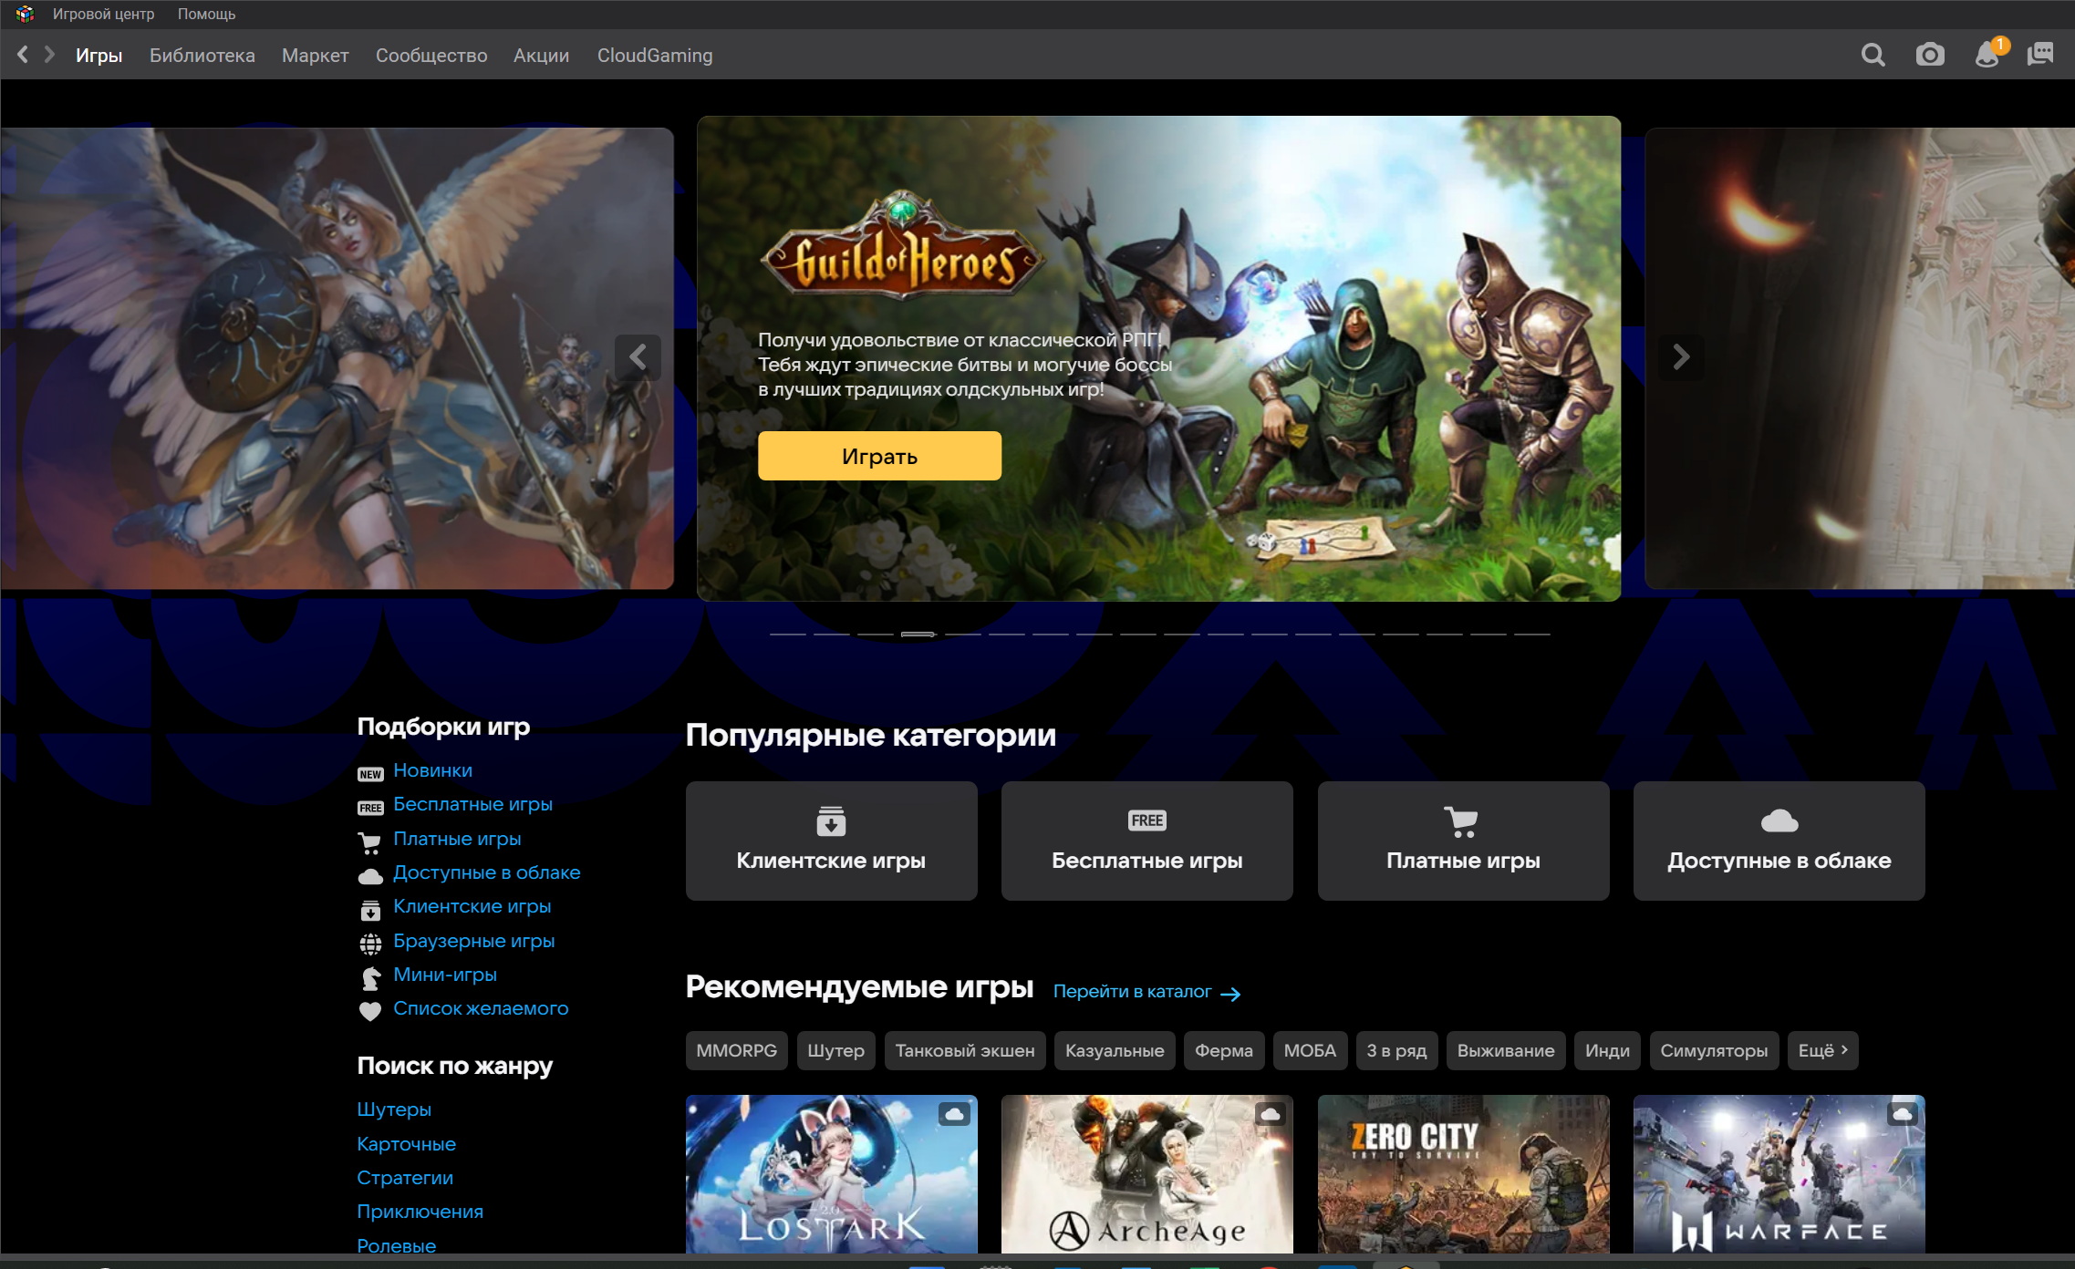
Task: Open the Помощь menu
Action: (x=206, y=14)
